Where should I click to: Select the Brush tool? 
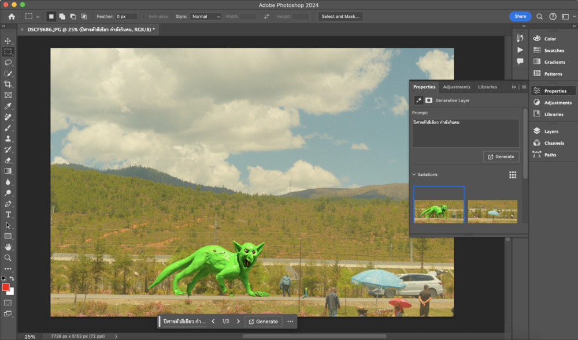tap(8, 128)
